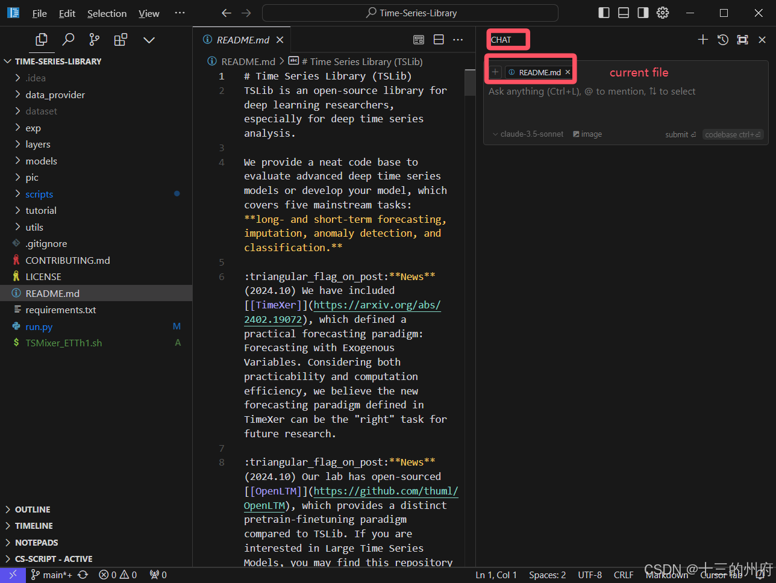This screenshot has height=583, width=776.
Task: Open the errors and warnings count indicator
Action: click(x=117, y=575)
